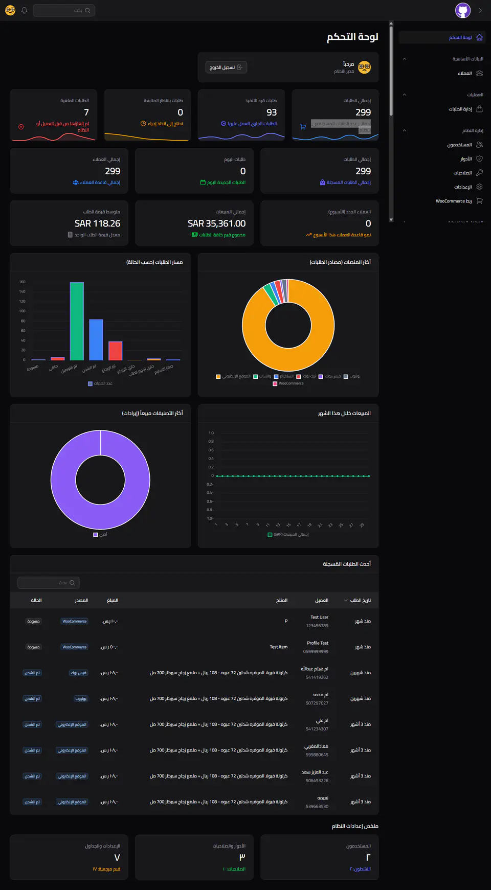Toggle يوتيوب legend entry in donut chart
Image resolution: width=491 pixels, height=890 pixels.
coord(352,377)
